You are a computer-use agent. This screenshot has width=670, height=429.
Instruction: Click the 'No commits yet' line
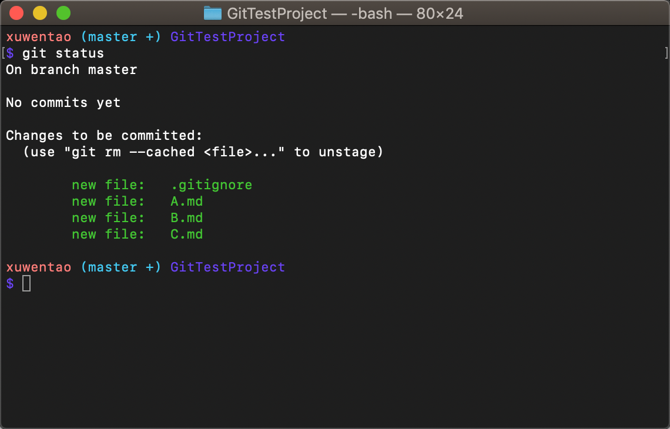(x=63, y=103)
